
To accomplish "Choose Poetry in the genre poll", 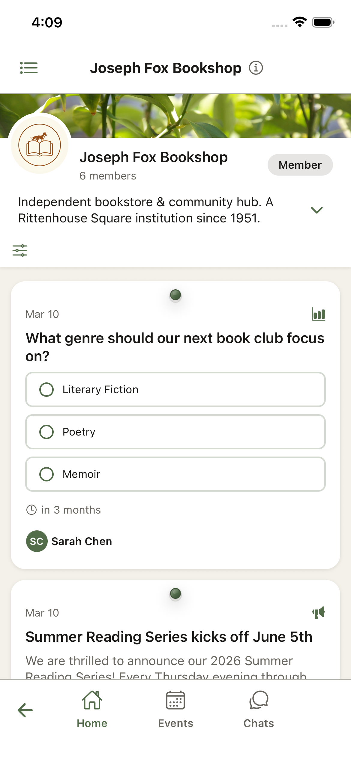I will coord(175,432).
